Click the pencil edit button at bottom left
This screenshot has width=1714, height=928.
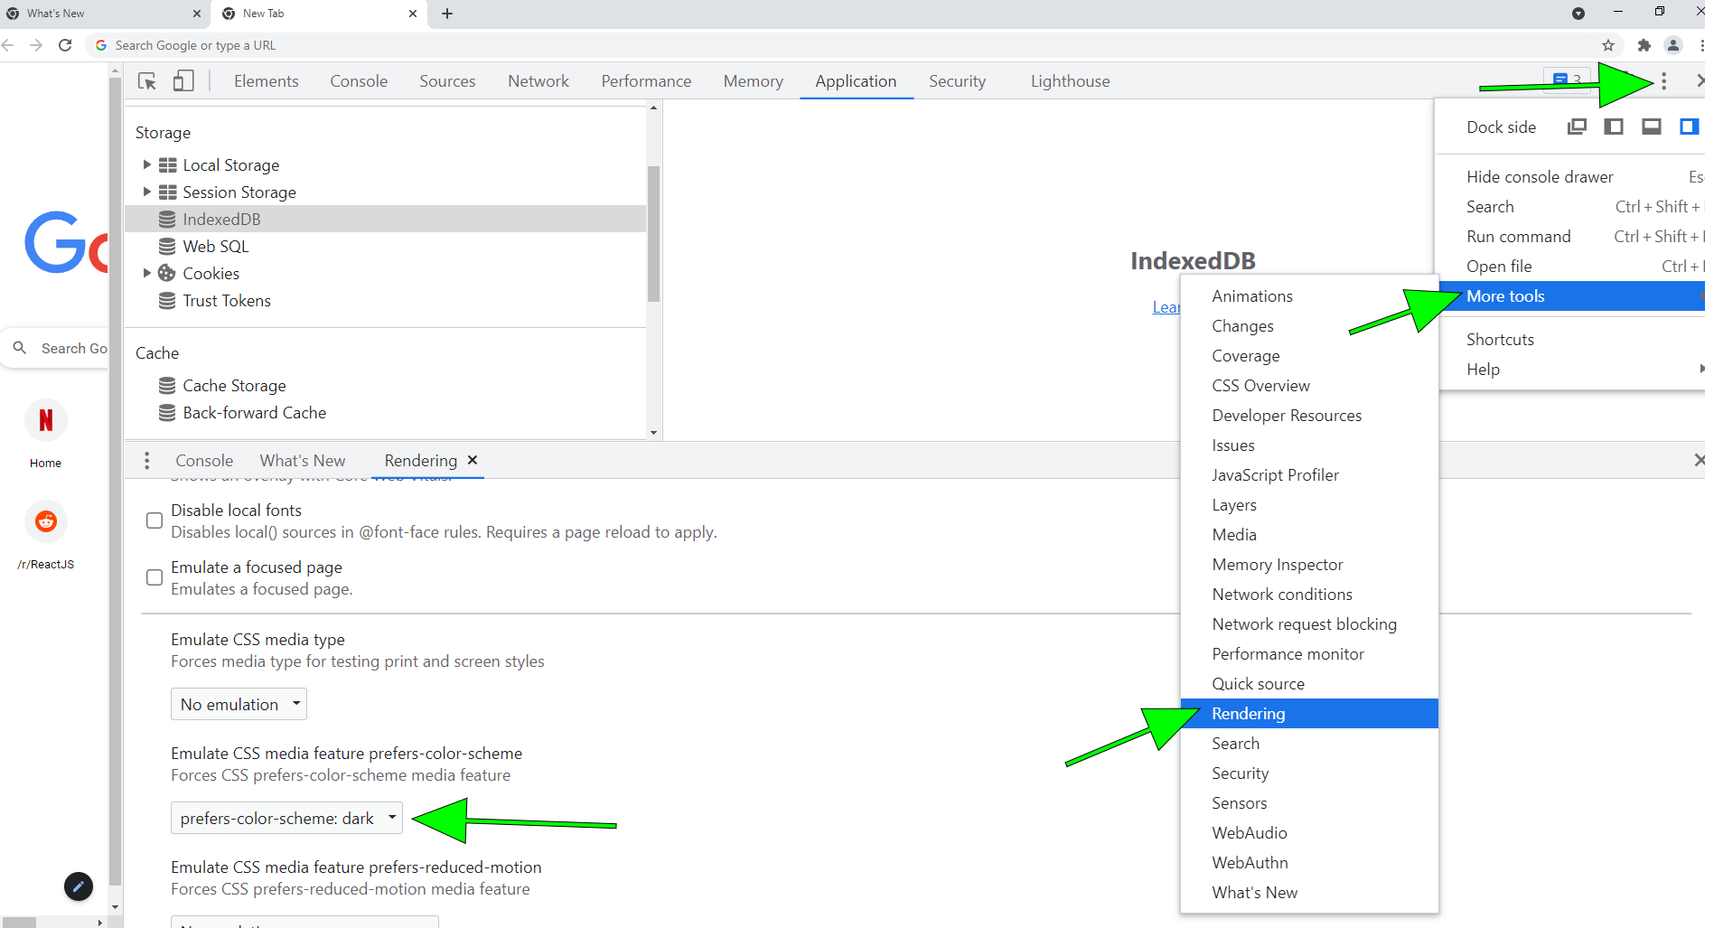pos(79,887)
